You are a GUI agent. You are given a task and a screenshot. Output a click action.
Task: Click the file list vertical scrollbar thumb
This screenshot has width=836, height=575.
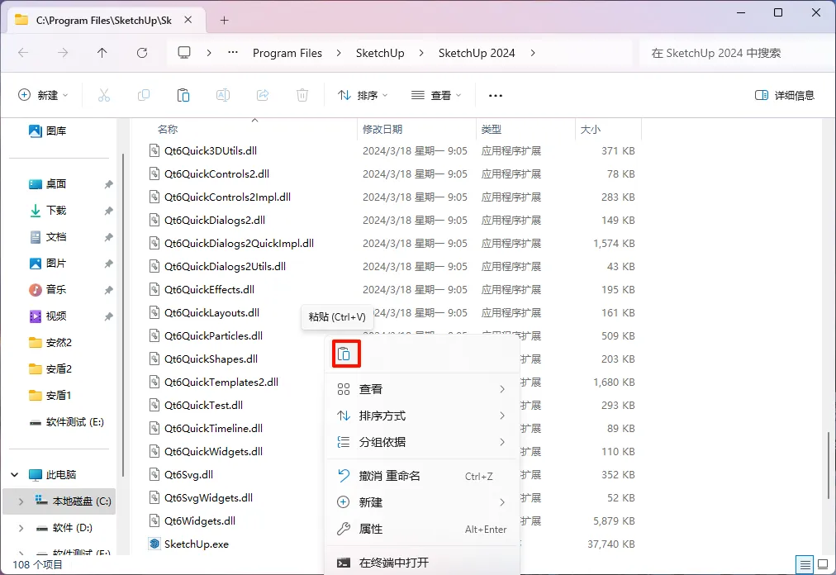828,465
